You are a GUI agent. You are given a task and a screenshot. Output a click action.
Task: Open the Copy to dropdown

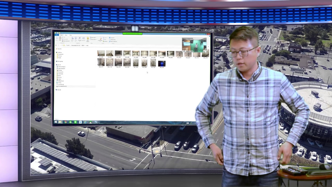click(76, 39)
